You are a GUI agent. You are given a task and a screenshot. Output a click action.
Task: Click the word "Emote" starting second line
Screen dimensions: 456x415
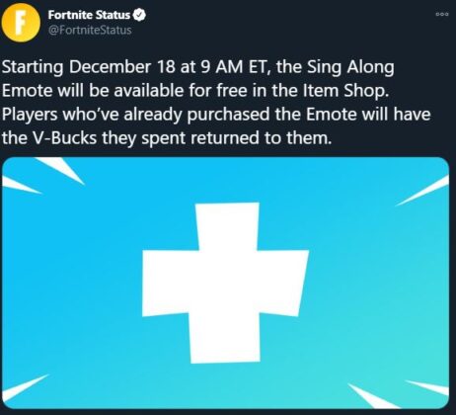pyautogui.click(x=27, y=91)
